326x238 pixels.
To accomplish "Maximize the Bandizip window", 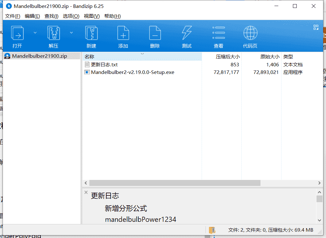I will pyautogui.click(x=295, y=6).
